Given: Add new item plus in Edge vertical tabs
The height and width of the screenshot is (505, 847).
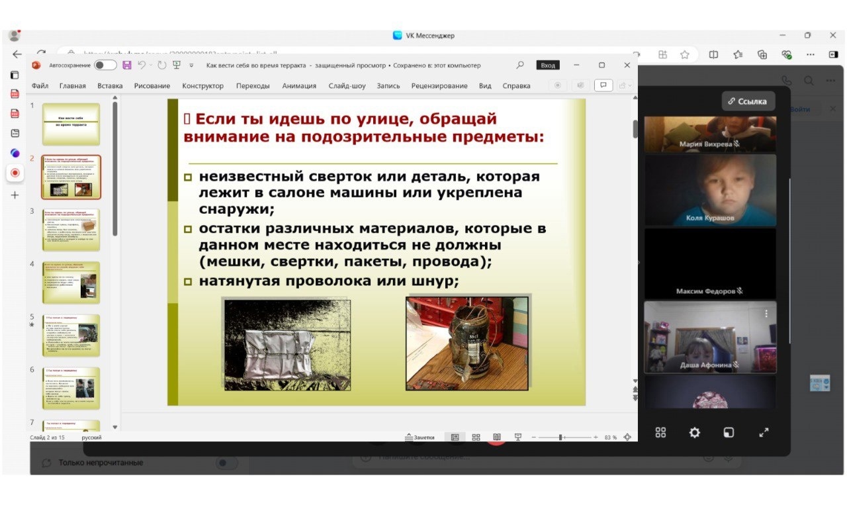Looking at the screenshot, I should pos(15,195).
